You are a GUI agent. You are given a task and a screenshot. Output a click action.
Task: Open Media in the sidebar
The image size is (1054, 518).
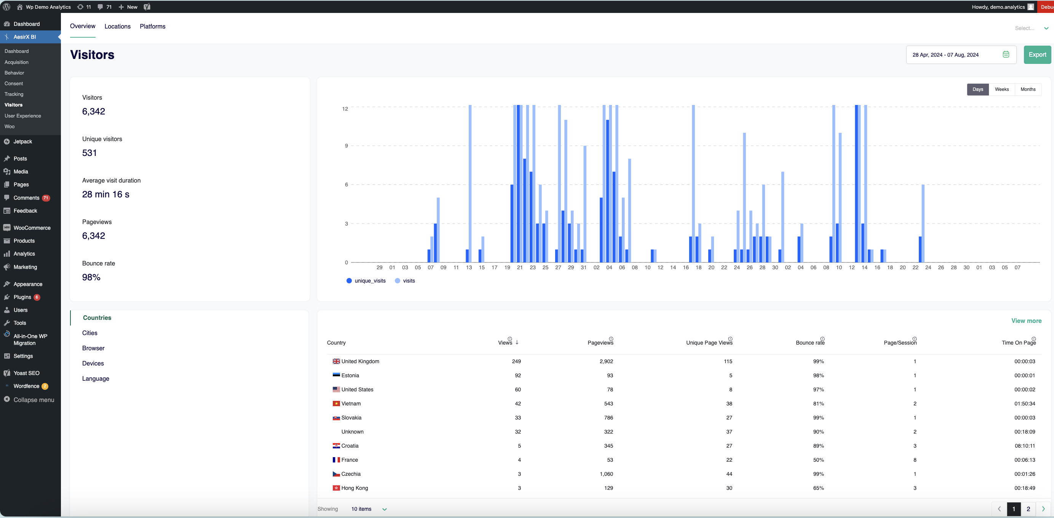pos(30,172)
